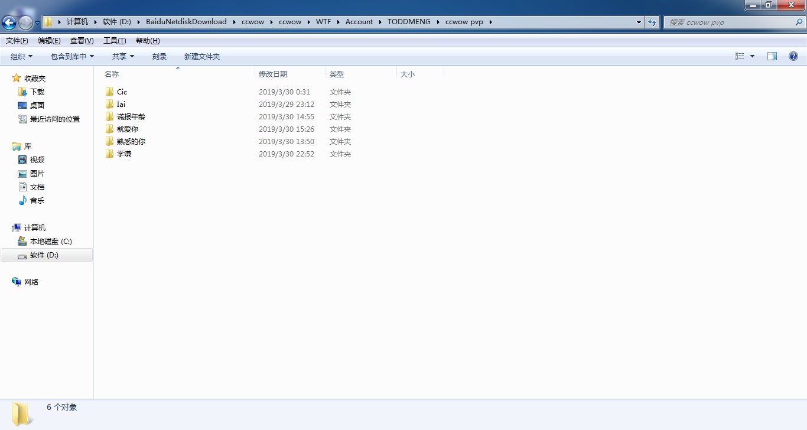Expand the view options dropdown arrow
Image resolution: width=807 pixels, height=430 pixels.
coord(752,56)
